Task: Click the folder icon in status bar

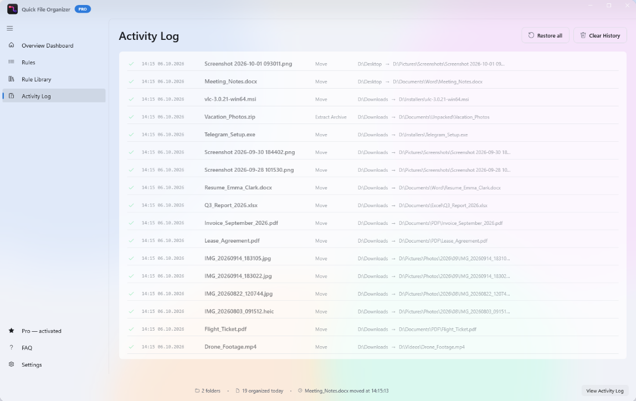Action: click(x=197, y=390)
